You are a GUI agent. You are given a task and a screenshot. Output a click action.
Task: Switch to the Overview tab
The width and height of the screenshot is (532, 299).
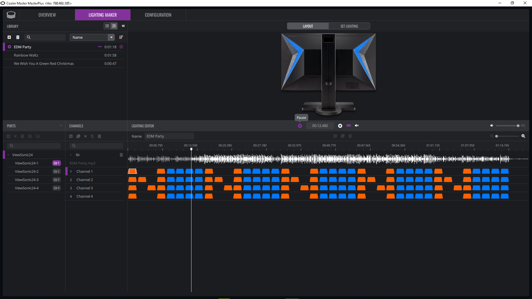(x=47, y=15)
